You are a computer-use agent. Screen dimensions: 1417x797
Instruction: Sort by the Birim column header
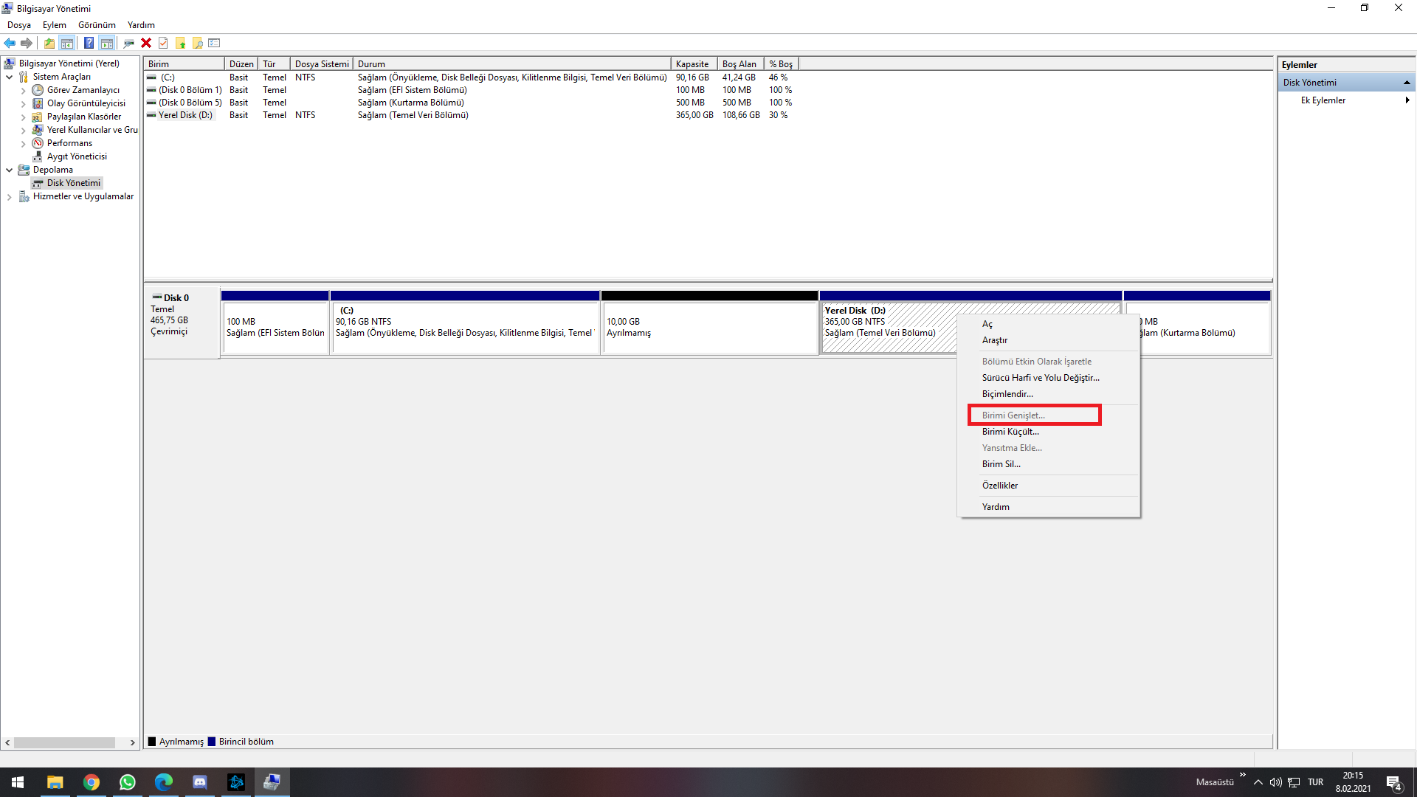(x=184, y=64)
